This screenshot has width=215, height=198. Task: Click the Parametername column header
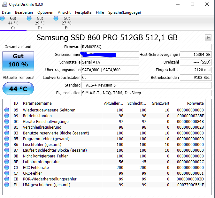point(61,103)
